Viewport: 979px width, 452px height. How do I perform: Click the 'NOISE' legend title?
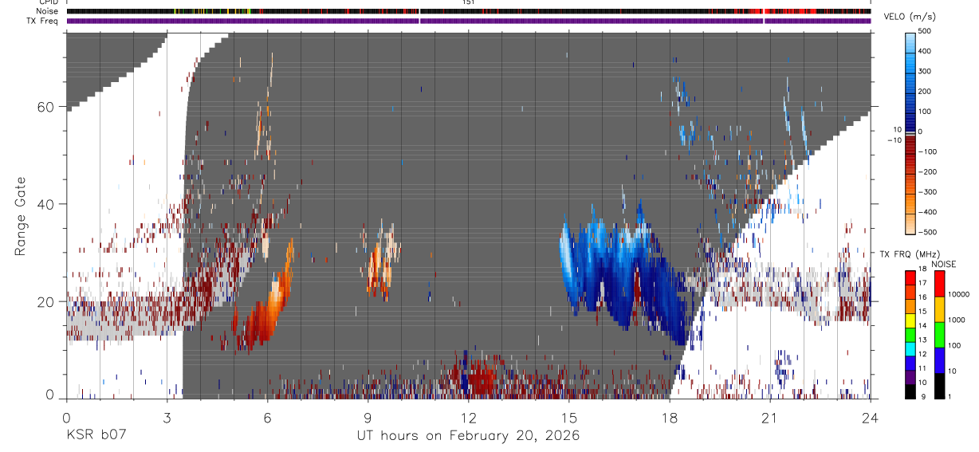point(943,264)
